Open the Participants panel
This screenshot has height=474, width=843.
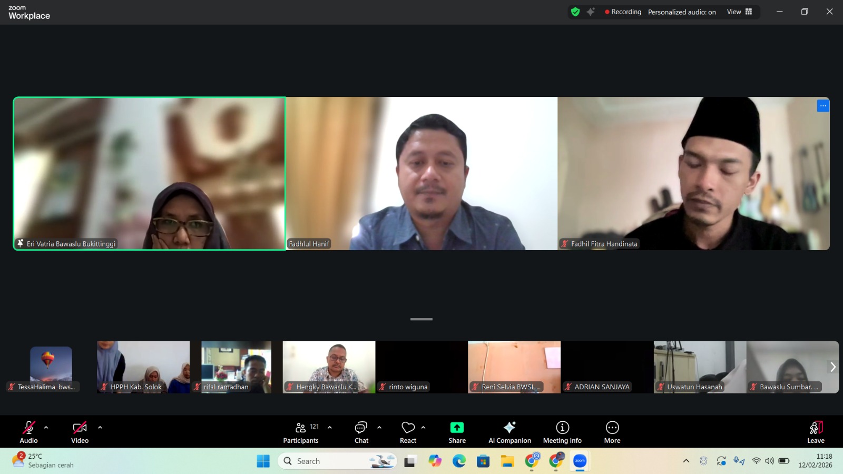pyautogui.click(x=300, y=432)
